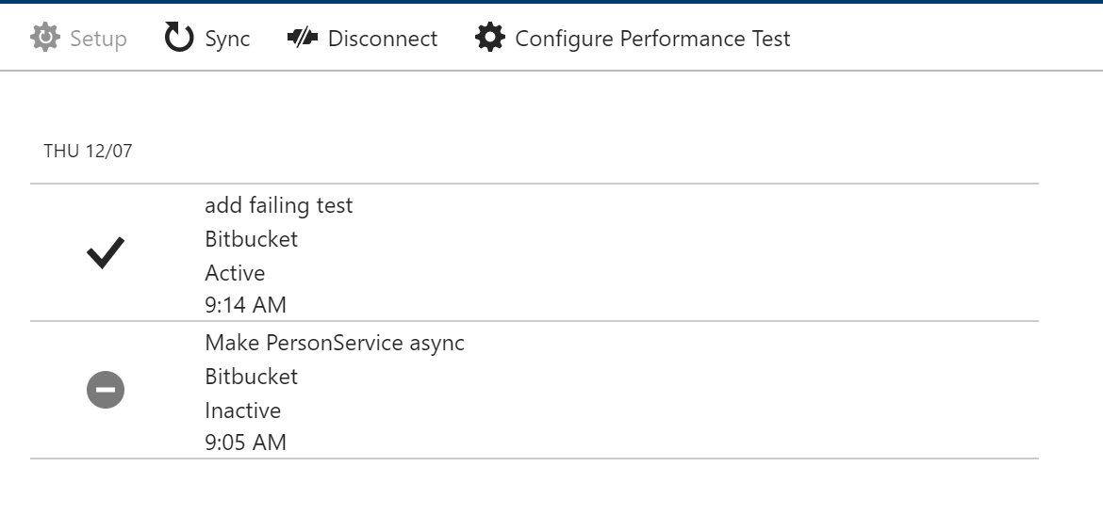The height and width of the screenshot is (515, 1103).
Task: Click the Inactive status text
Action: pos(242,410)
